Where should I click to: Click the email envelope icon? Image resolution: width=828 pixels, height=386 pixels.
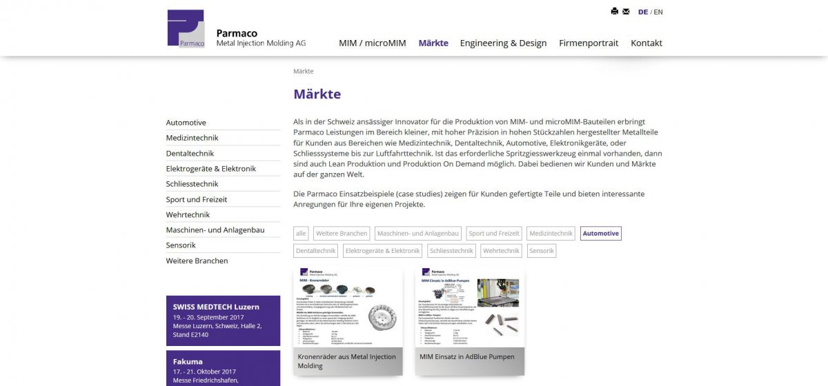pyautogui.click(x=626, y=12)
